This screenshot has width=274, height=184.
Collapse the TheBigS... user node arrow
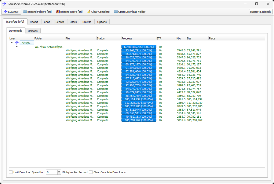(x=12, y=43)
